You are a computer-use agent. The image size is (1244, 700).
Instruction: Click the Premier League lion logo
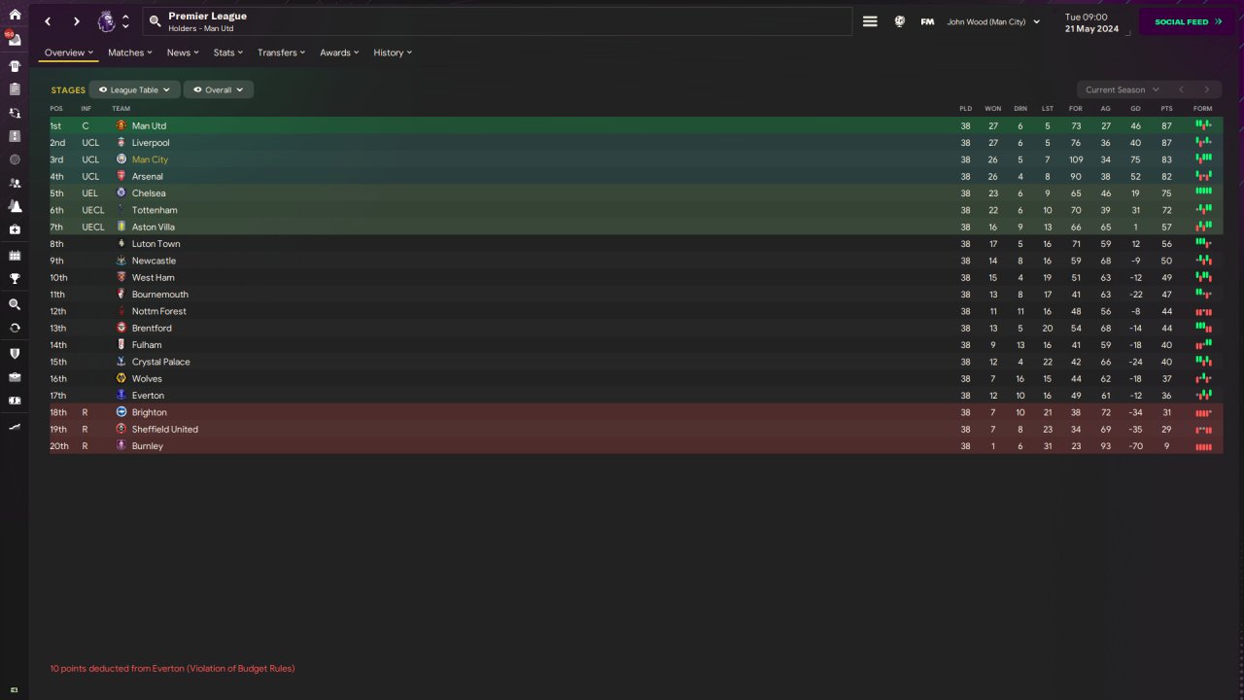coord(107,21)
